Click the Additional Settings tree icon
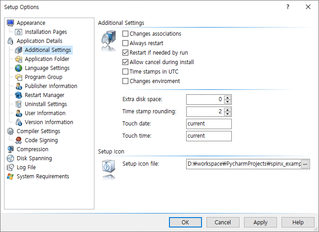Image resolution: width=319 pixels, height=232 pixels. [19, 50]
